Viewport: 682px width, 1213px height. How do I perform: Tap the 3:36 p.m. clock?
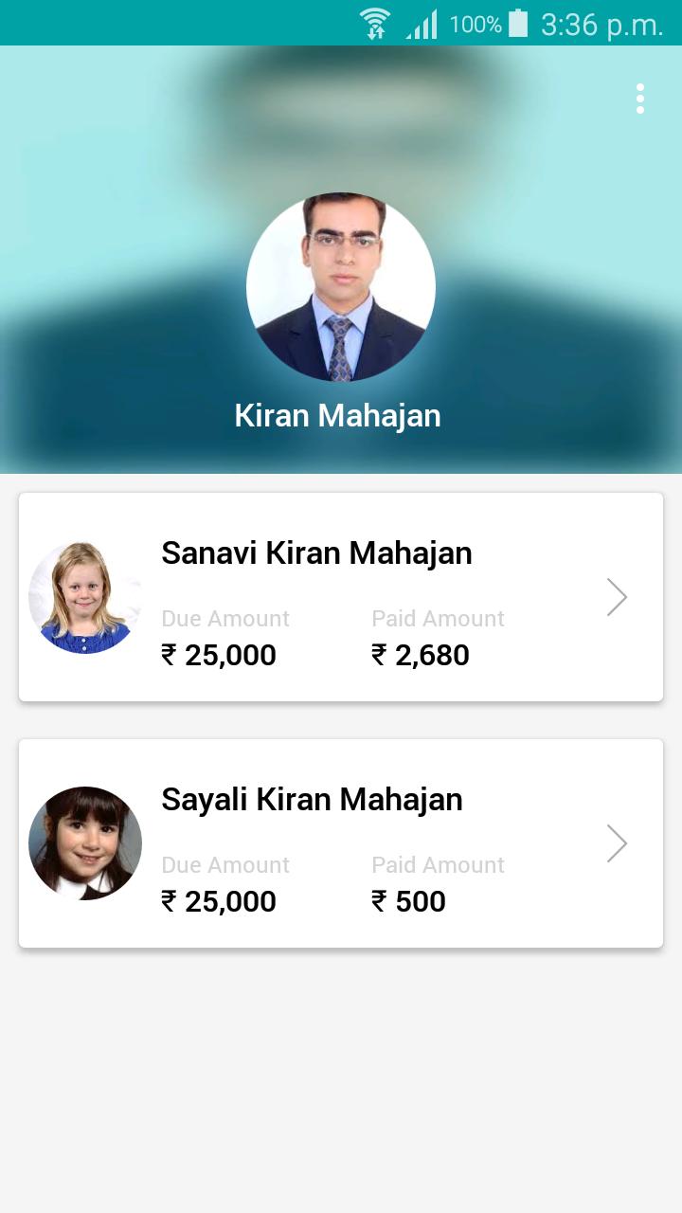coord(602,25)
